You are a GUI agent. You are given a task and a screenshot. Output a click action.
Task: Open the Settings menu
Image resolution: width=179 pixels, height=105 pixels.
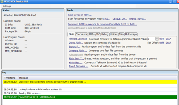coord(7,6)
